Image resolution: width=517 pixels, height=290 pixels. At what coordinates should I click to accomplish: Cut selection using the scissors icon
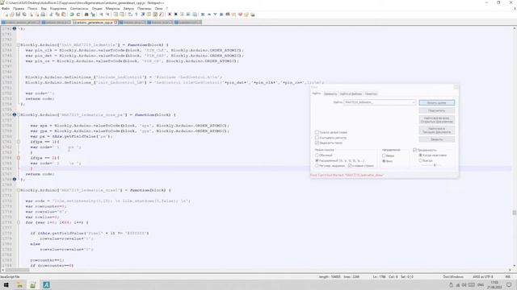click(x=51, y=14)
